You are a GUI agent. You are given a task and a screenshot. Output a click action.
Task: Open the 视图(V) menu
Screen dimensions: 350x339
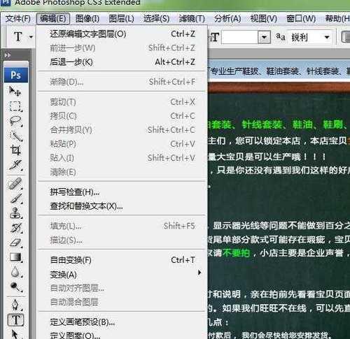(263, 19)
